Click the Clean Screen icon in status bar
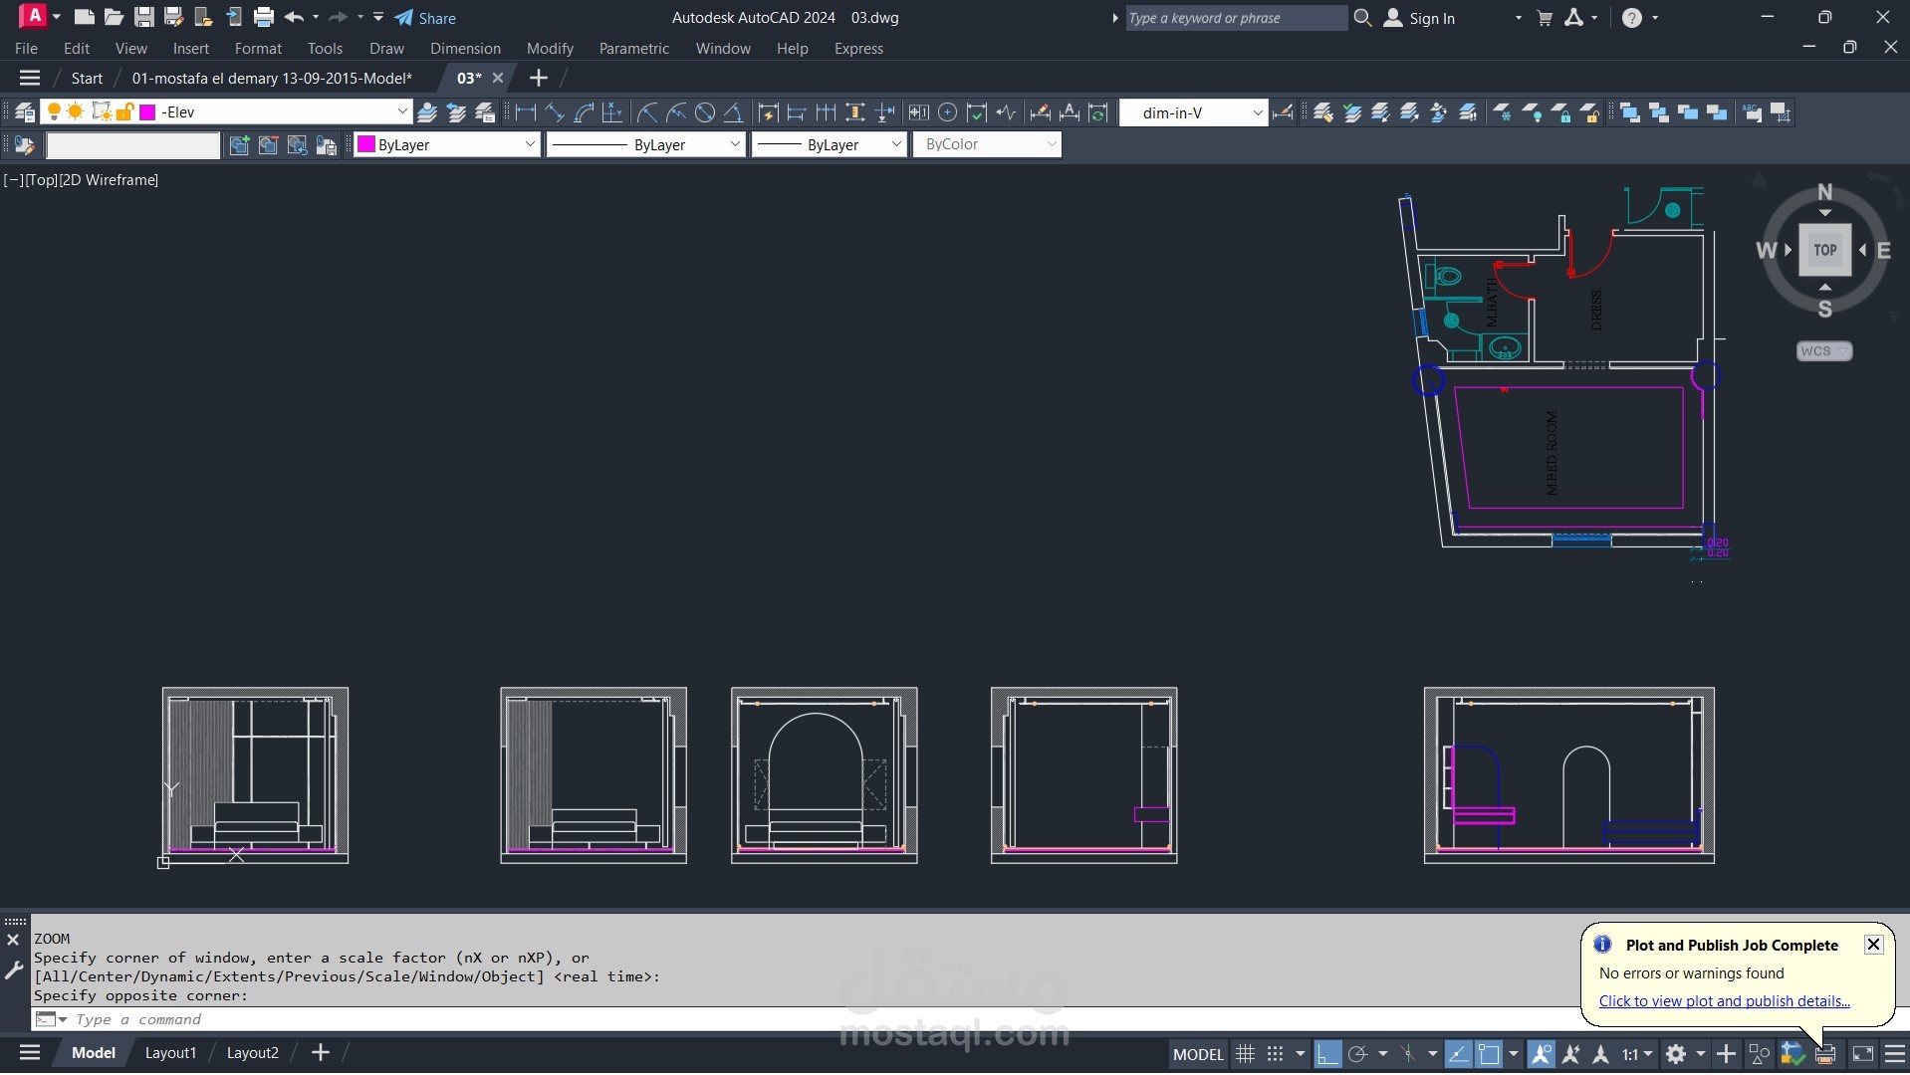The image size is (1910, 1075). point(1862,1054)
